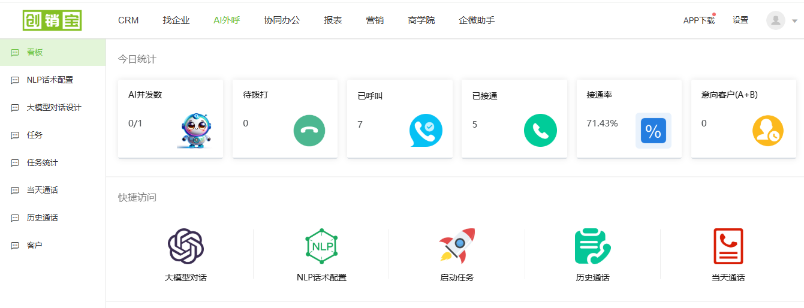
Task: Click the green phone icon in 已接通
Action: 540,130
